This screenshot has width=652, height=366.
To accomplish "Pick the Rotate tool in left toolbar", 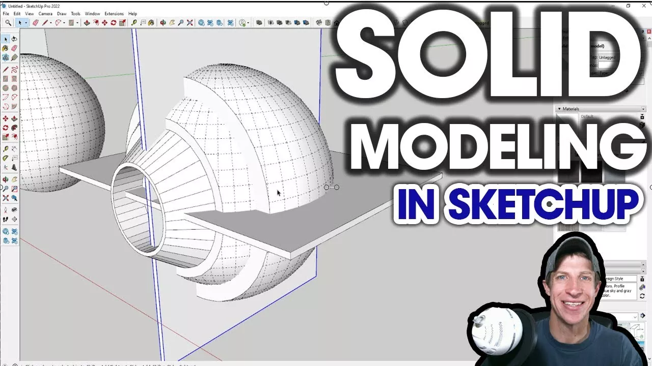I will [6, 128].
